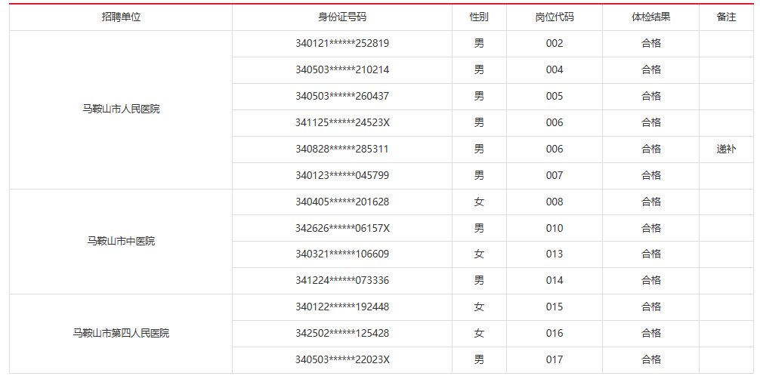Screen dimensions: 760x376
Task: Click ID number 341125******24523X
Action: click(x=342, y=122)
